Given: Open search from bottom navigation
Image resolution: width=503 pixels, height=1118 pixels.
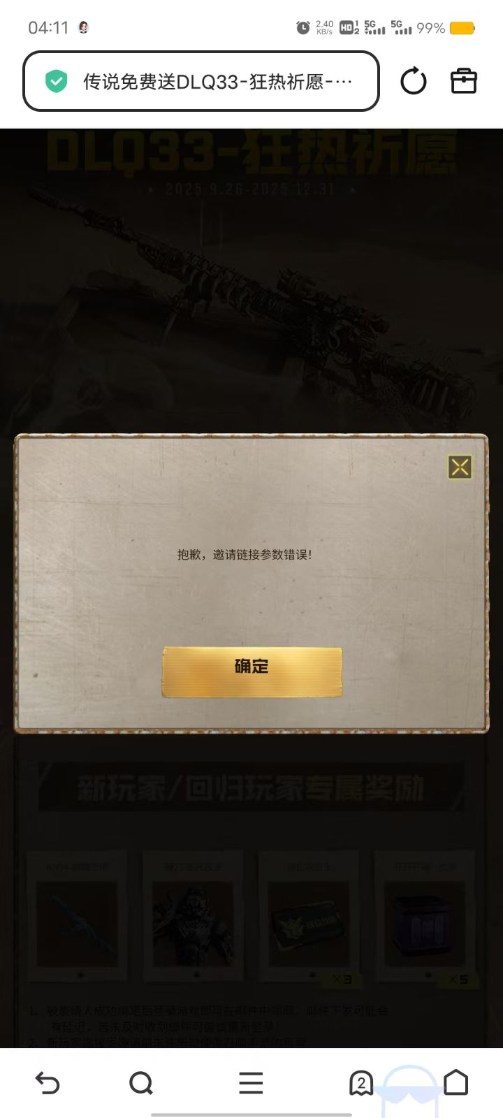Looking at the screenshot, I should click(x=141, y=1083).
